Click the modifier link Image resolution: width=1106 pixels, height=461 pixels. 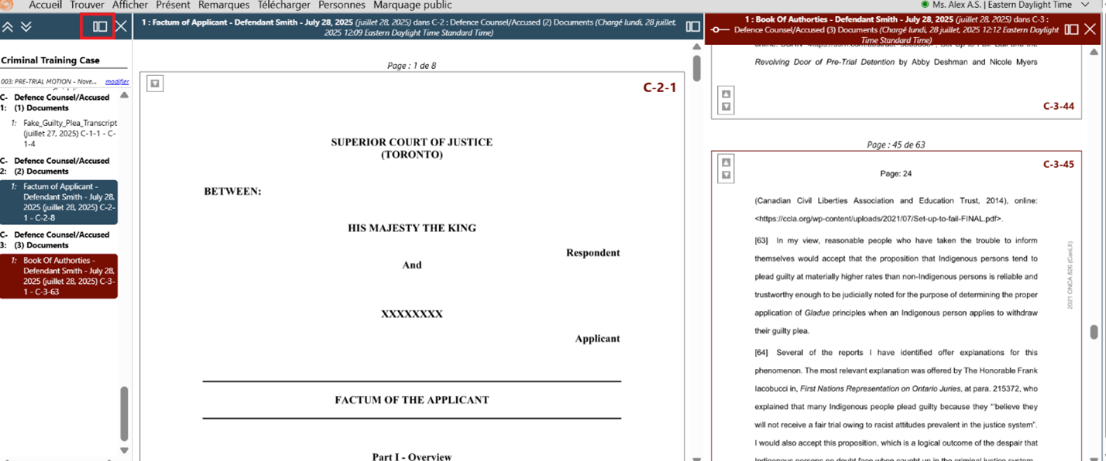pyautogui.click(x=117, y=81)
